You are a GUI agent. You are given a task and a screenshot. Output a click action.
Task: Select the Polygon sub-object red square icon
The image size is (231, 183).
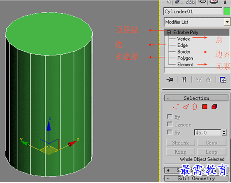(x=205, y=107)
